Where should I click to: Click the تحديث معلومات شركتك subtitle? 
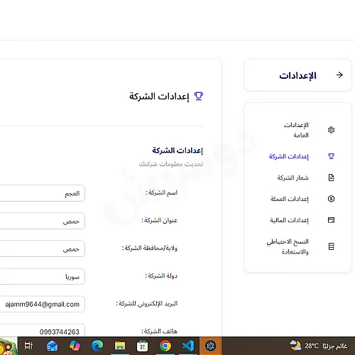point(171,164)
